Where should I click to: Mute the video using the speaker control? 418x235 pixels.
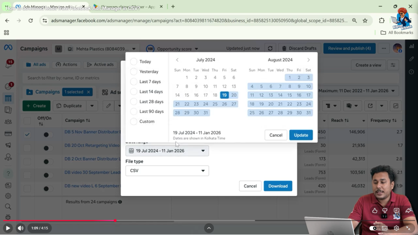point(20,228)
